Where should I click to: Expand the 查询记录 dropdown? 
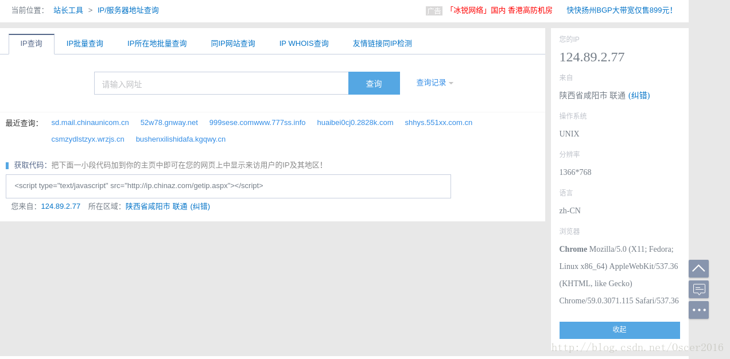click(x=434, y=83)
